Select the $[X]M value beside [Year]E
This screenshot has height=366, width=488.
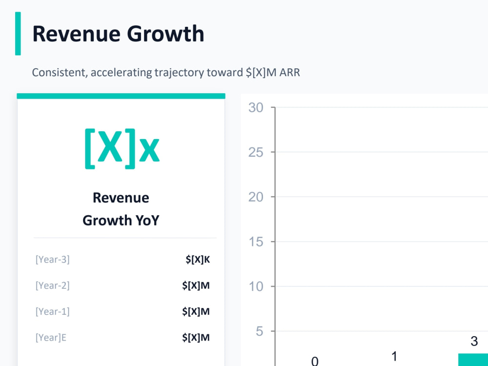pyautogui.click(x=196, y=338)
